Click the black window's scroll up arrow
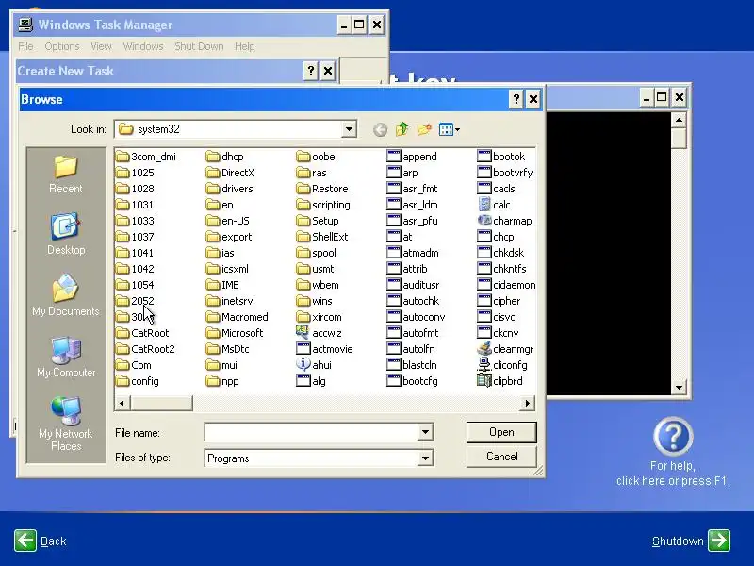754x566 pixels. [679, 120]
